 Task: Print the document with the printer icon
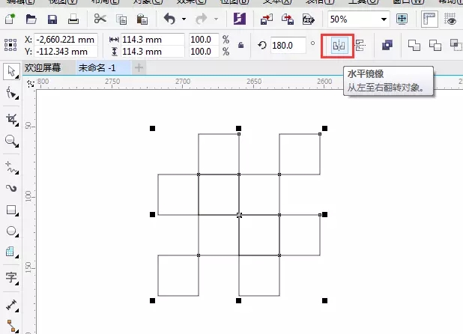(73, 19)
